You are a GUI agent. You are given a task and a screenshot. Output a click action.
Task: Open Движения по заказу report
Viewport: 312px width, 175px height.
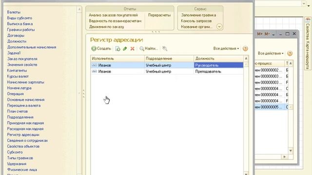106,27
